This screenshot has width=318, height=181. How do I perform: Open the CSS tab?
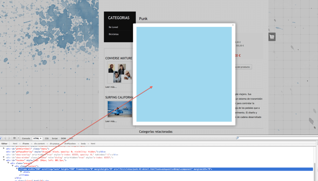pyautogui.click(x=47, y=138)
